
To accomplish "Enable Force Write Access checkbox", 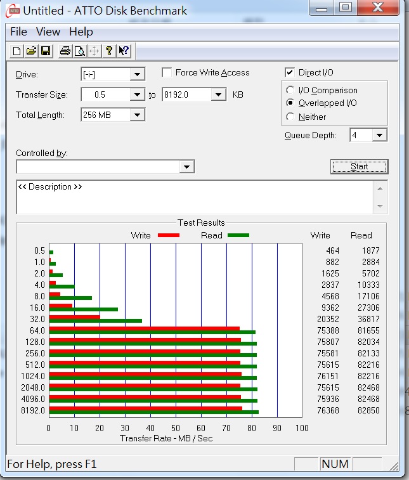I will (x=167, y=72).
